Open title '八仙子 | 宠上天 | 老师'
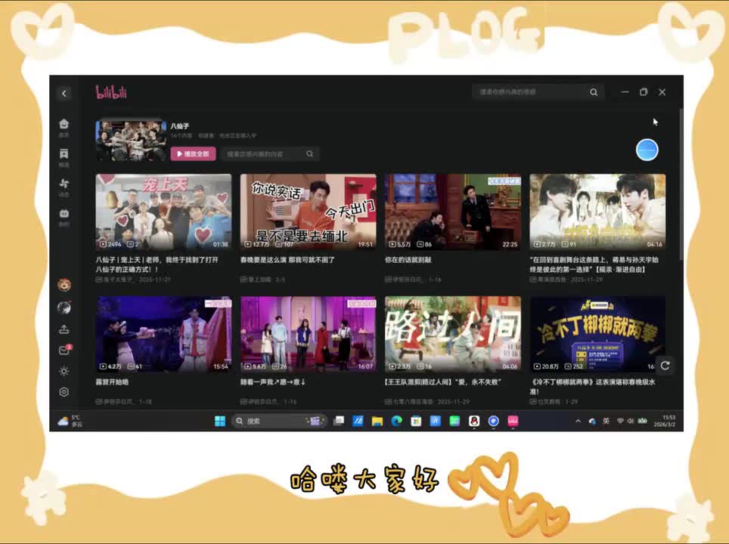The width and height of the screenshot is (729, 544). [157, 264]
